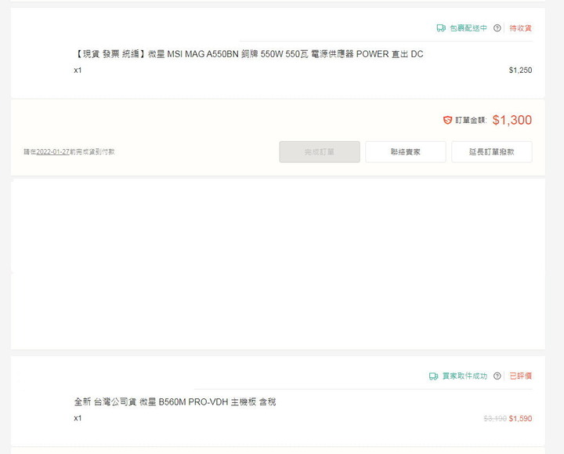The width and height of the screenshot is (564, 454).
Task: Click the 延長訂單撥款 button
Action: (x=492, y=152)
